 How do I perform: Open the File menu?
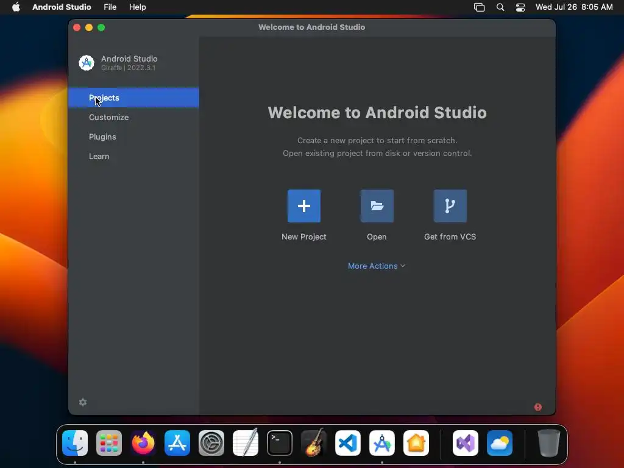click(110, 7)
